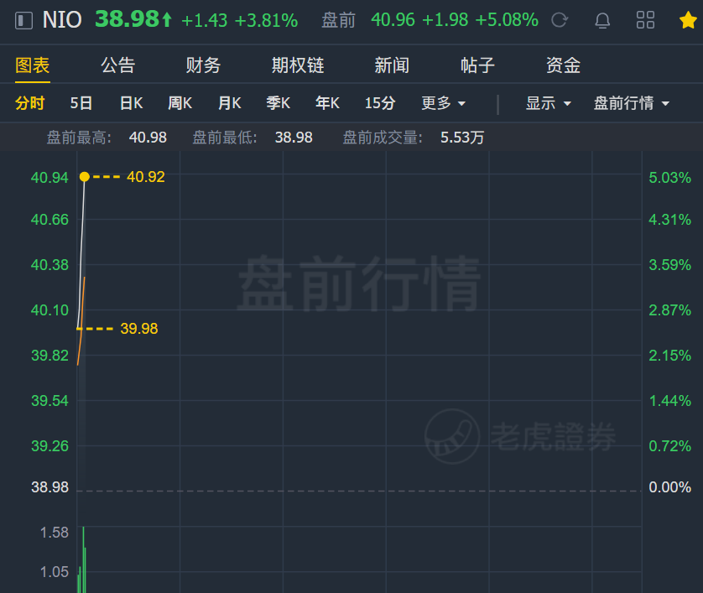Screen dimensions: 703x593
Task: Click the 40.94 price axis label
Action: tap(49, 178)
